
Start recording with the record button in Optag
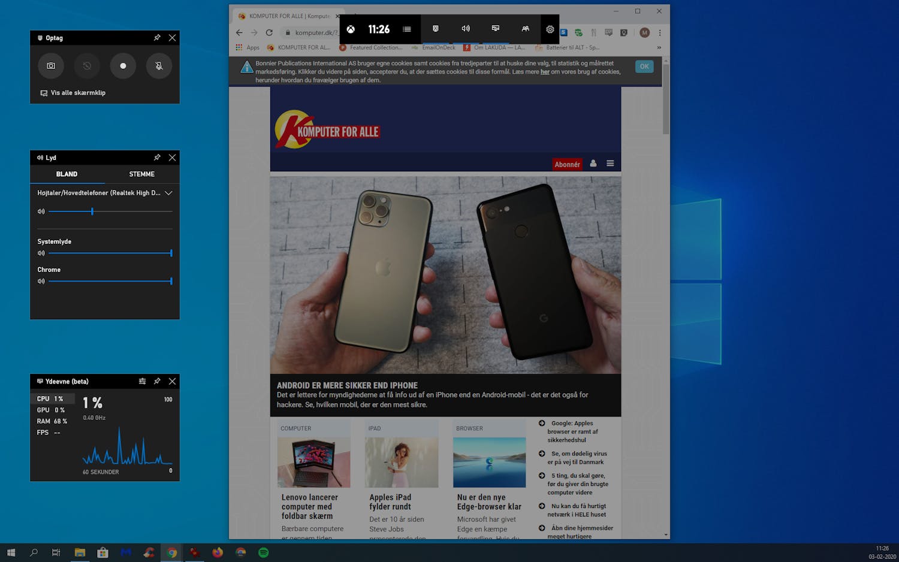[x=123, y=66]
